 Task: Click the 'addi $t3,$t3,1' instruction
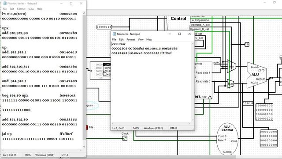click(14, 52)
